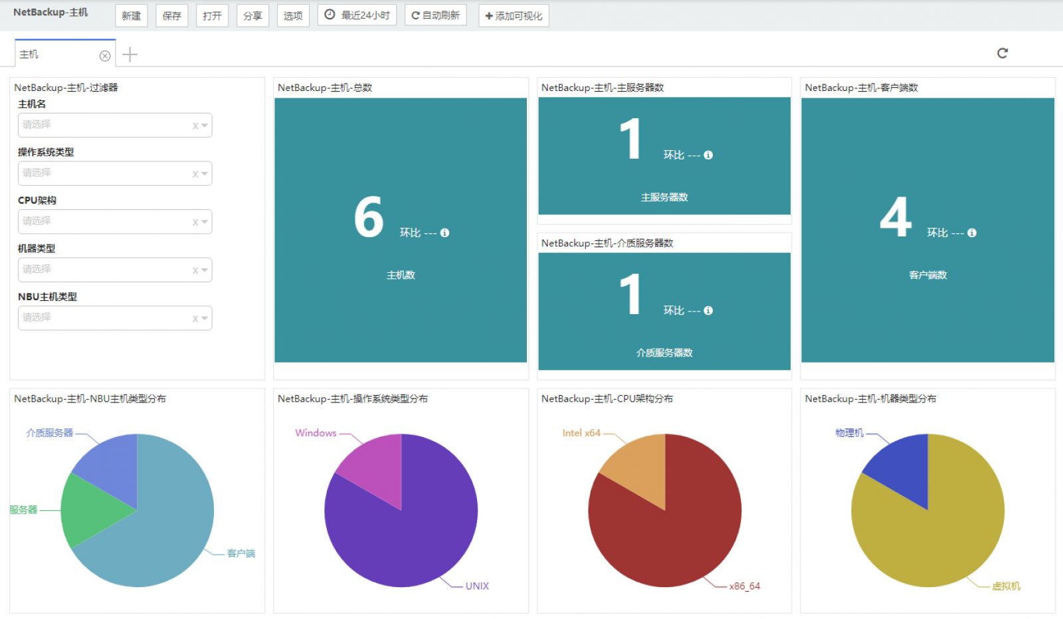Open the 机器类型 filter dropdown
Screen dimensions: 1063x619
coord(115,270)
